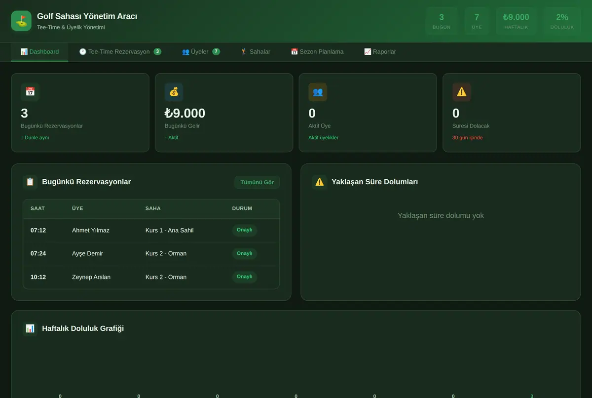
Task: Click the Tümünü Gör button
Action: point(257,182)
